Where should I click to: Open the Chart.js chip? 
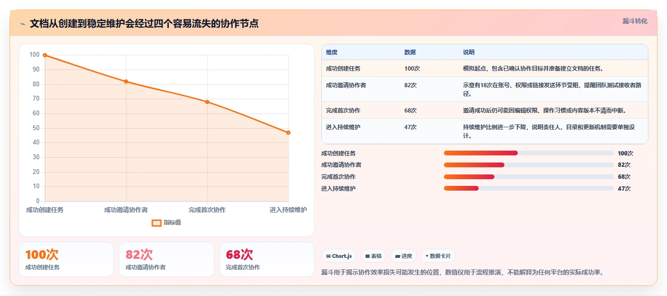click(x=339, y=256)
